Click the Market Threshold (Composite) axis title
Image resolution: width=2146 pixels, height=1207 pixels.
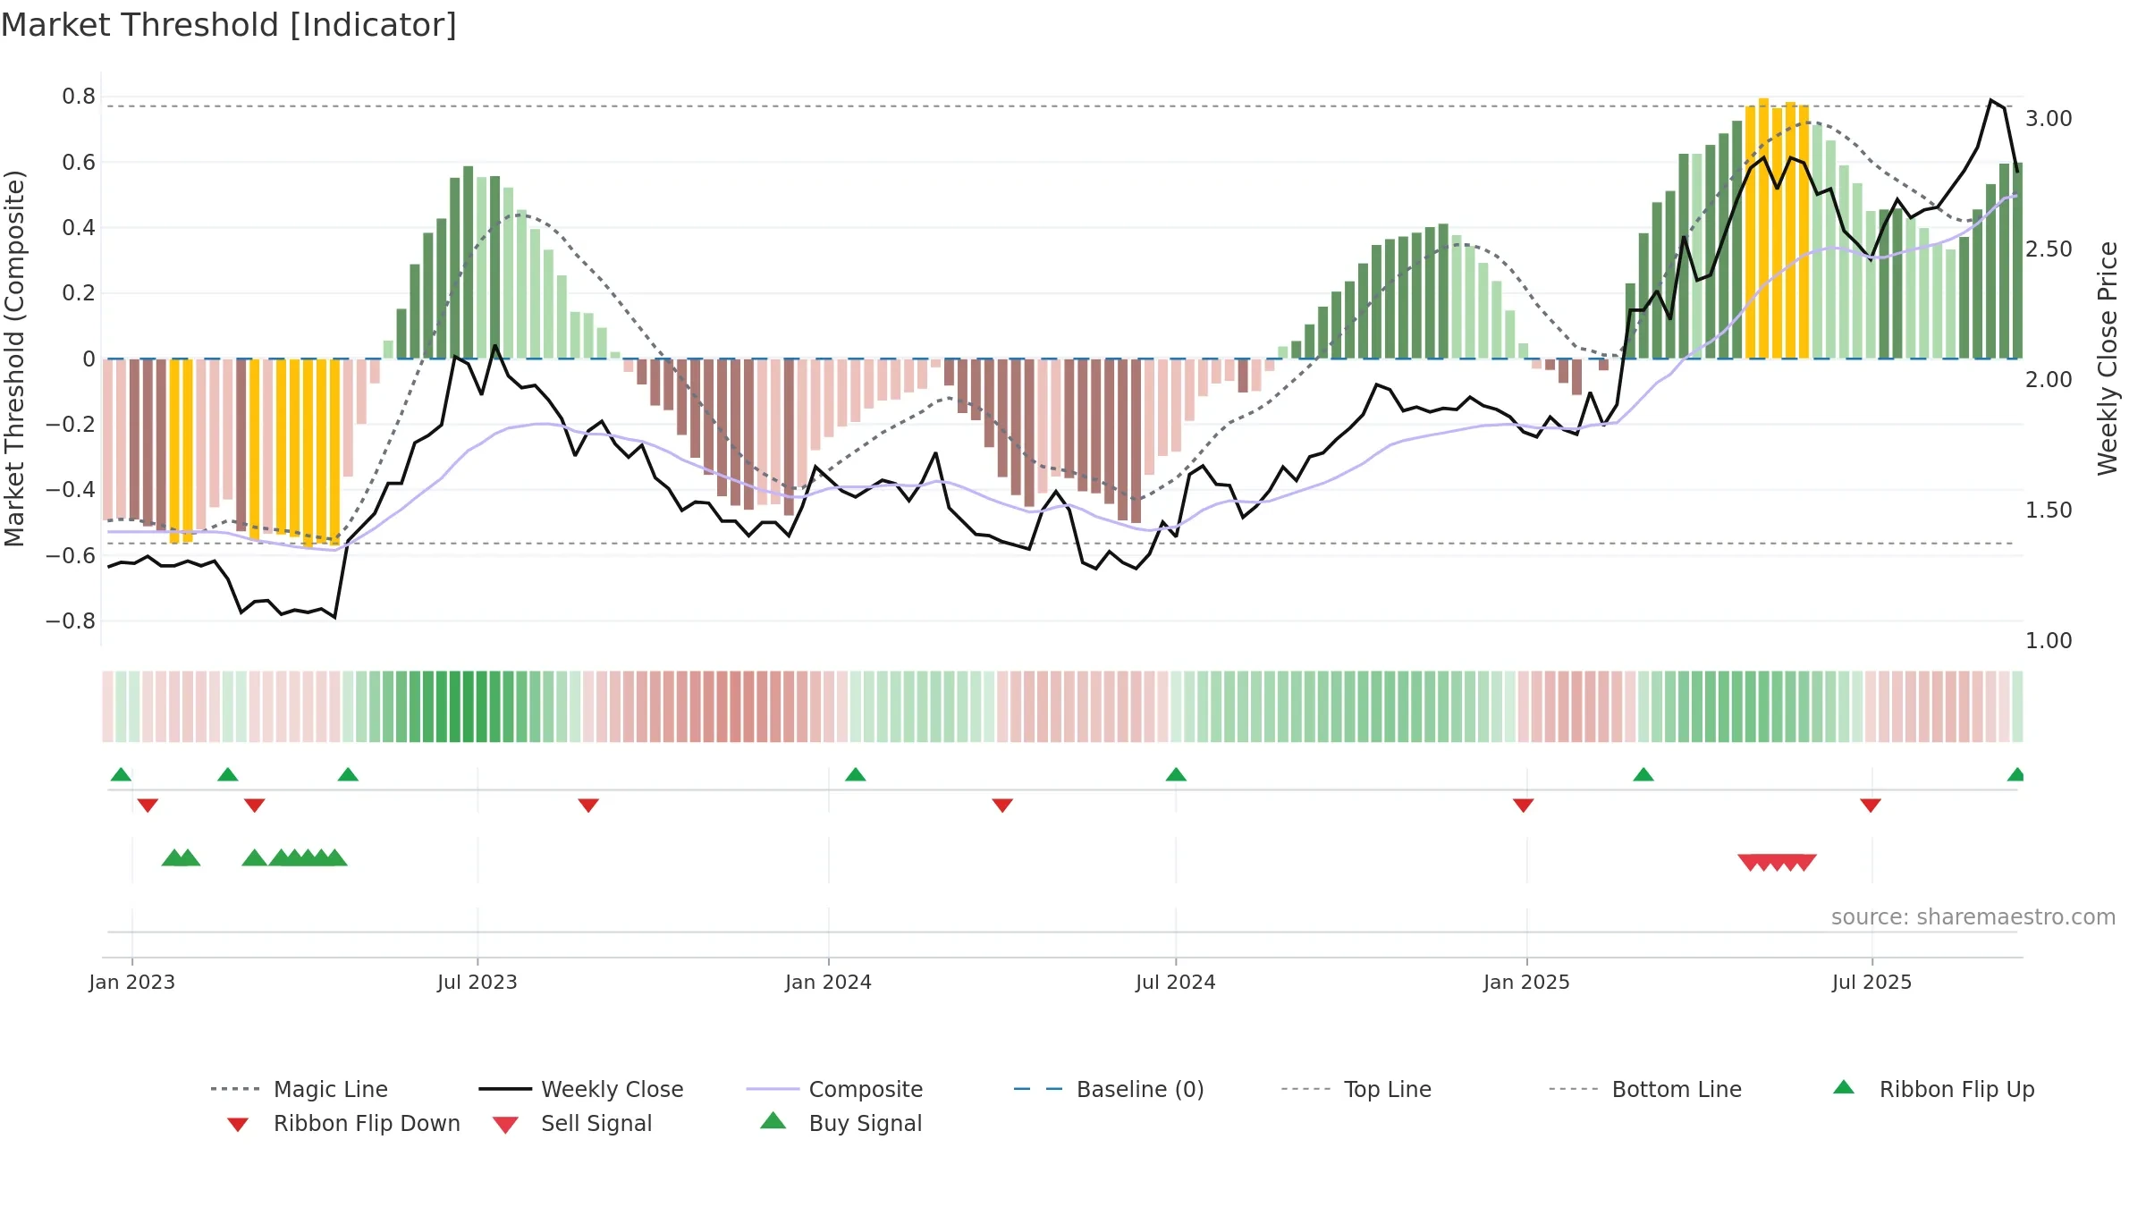pyautogui.click(x=14, y=359)
